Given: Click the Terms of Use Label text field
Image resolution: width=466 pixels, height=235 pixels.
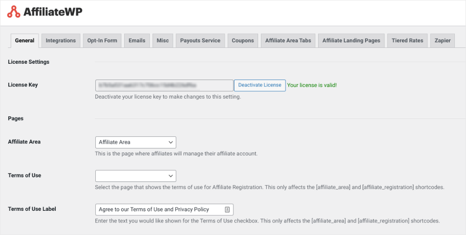Looking at the screenshot, I should [x=164, y=209].
